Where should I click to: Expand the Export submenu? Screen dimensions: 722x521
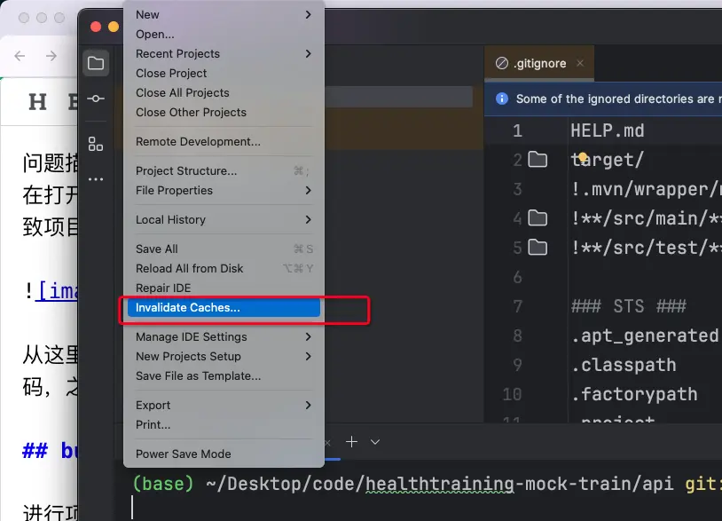click(x=224, y=406)
